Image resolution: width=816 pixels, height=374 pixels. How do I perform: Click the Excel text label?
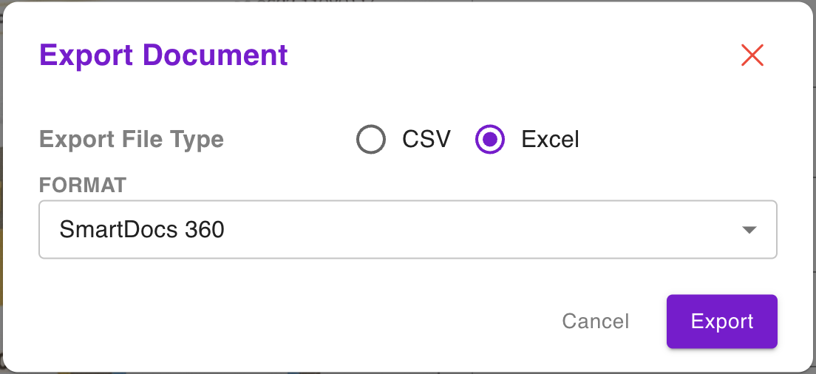550,140
